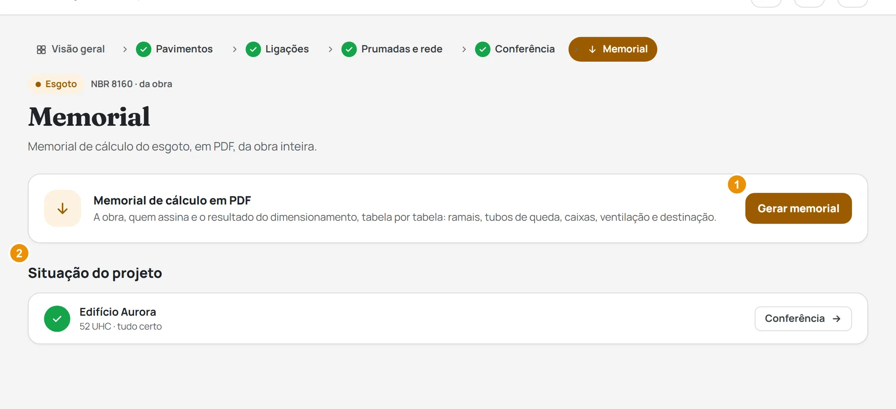The image size is (896, 409).
Task: Click the green check icon beside Prumadas e rede
Action: click(349, 49)
